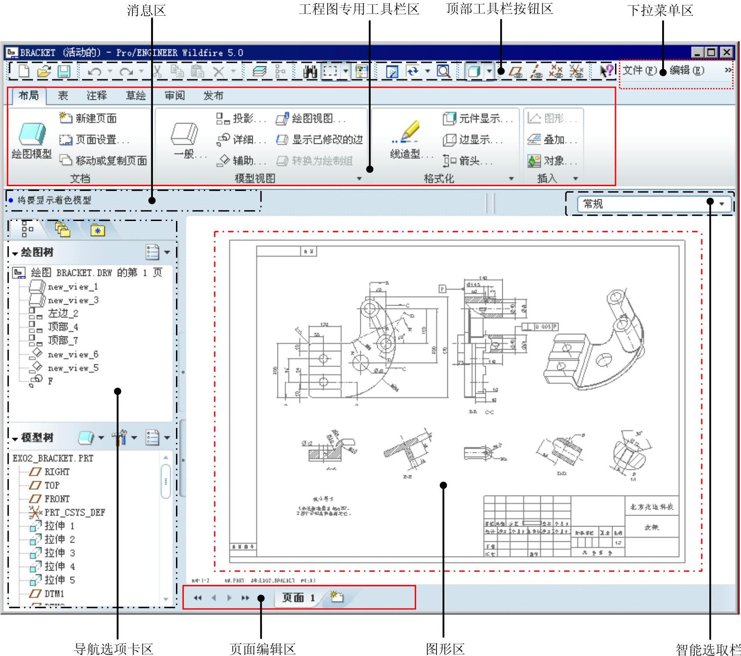Click the Open file folder icon

coord(44,71)
